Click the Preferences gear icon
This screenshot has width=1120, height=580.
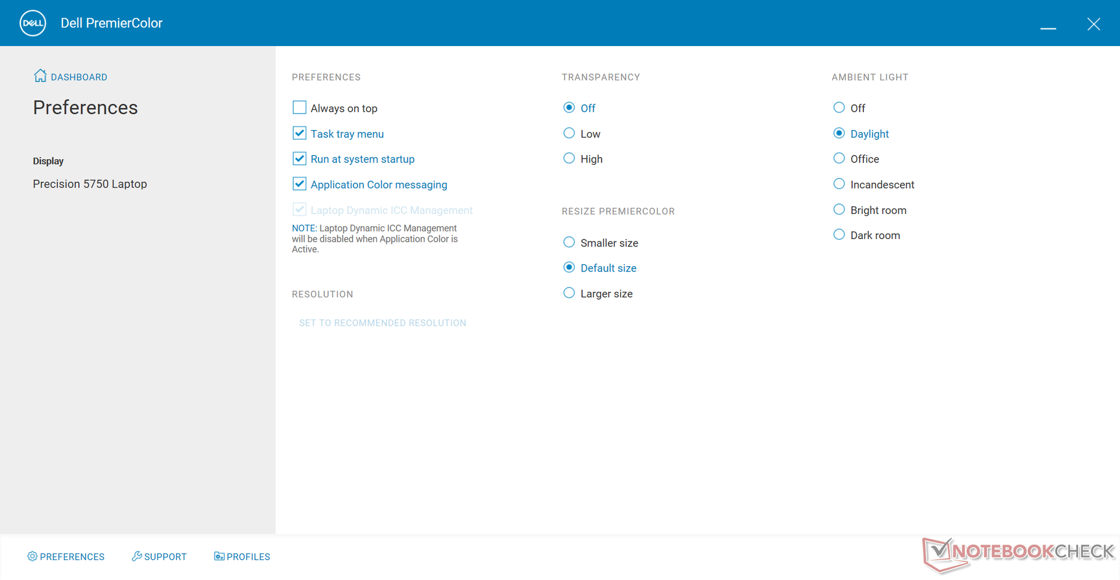click(32, 556)
